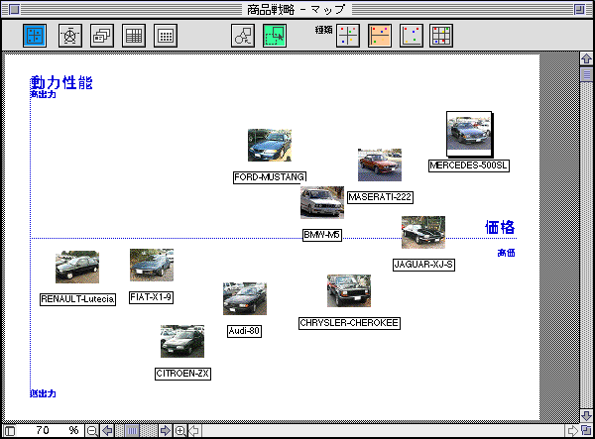
Task: Click the zoom out magnifier
Action: pyautogui.click(x=92, y=431)
